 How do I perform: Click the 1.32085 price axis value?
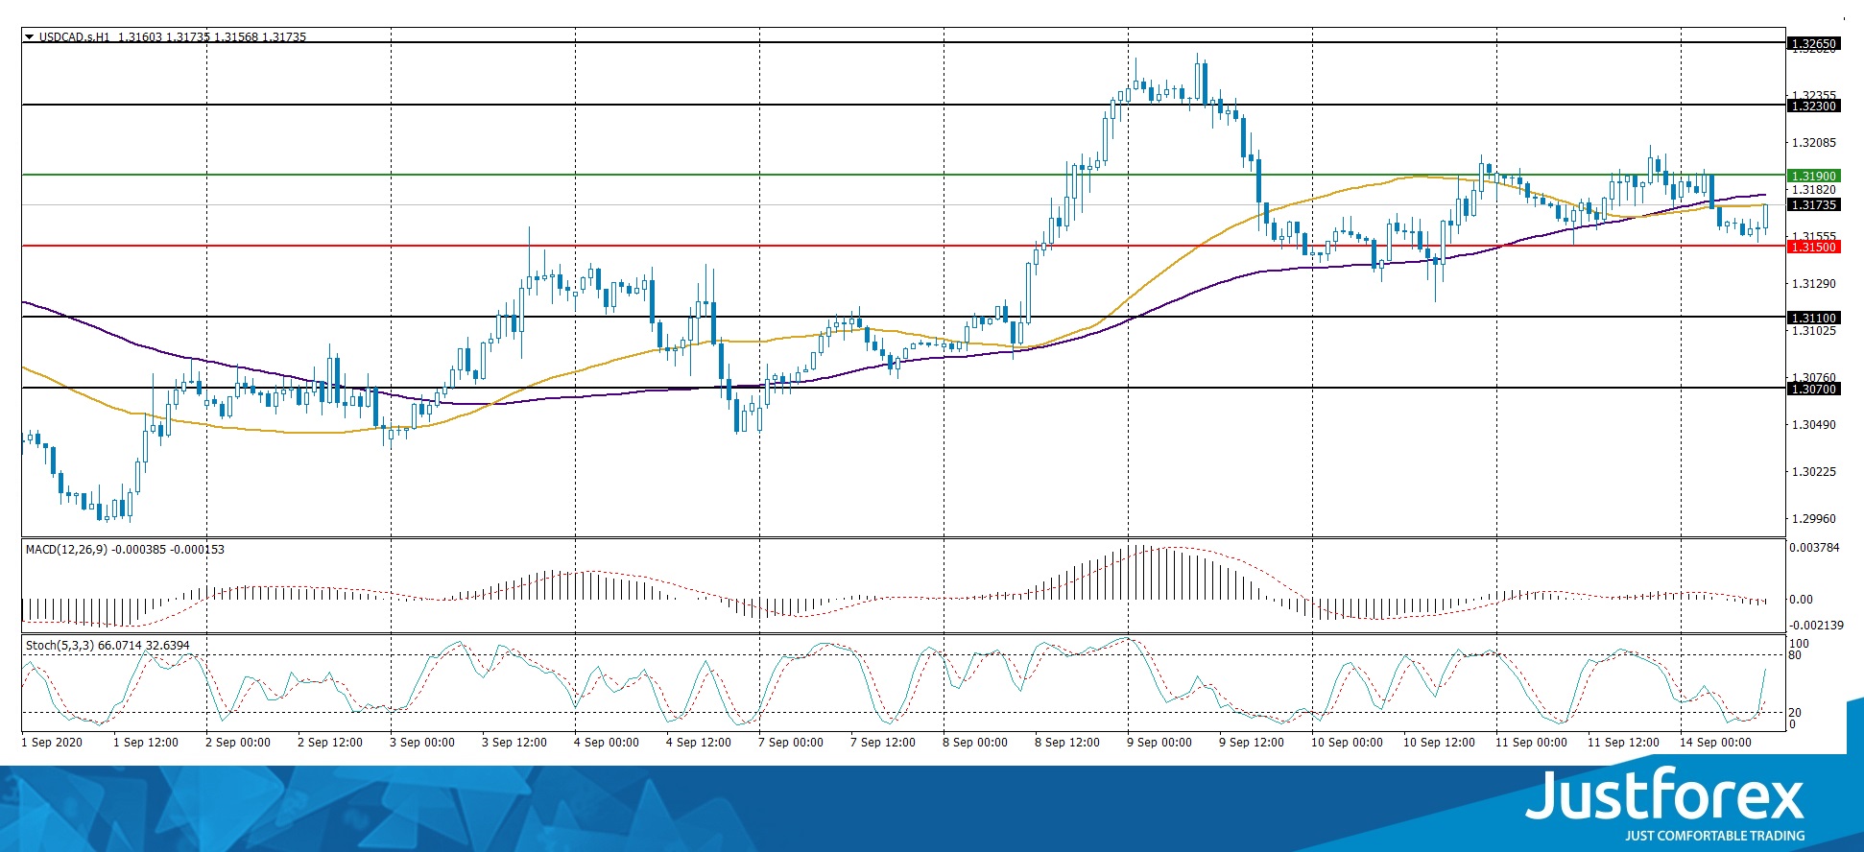(x=1814, y=143)
